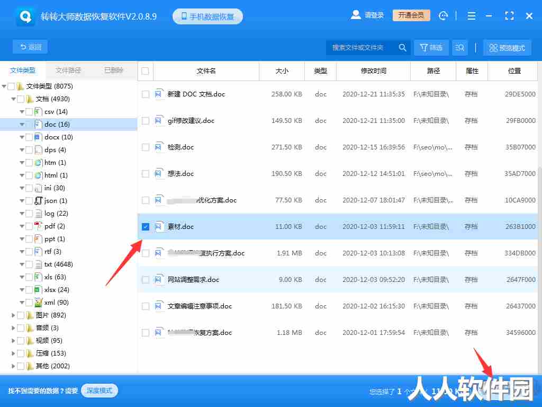Switch to the 已删除 tab
Image resolution: width=542 pixels, height=407 pixels.
114,70
